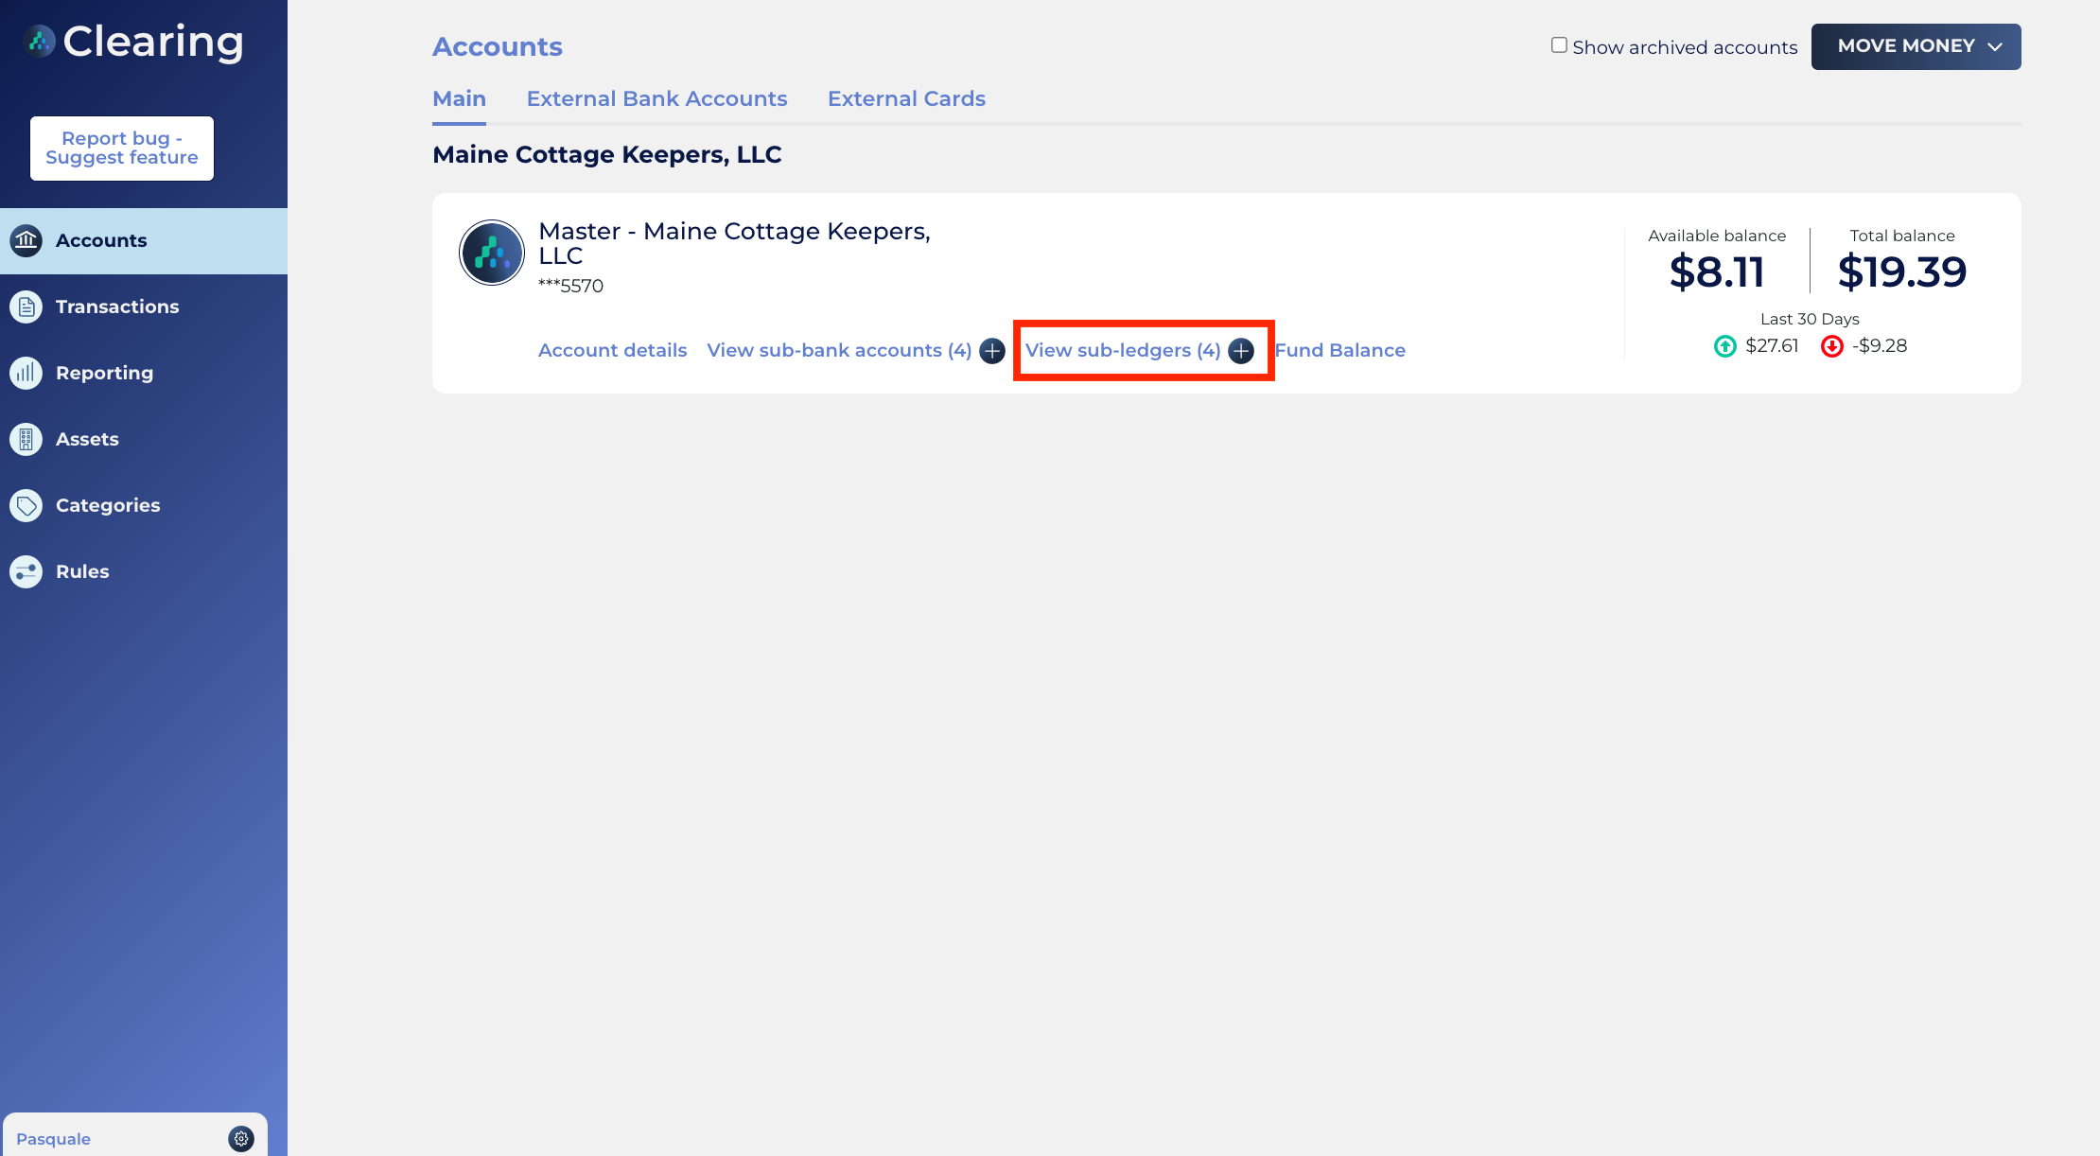This screenshot has width=2100, height=1156.
Task: Open the MOVE MONEY dropdown
Action: [1916, 46]
